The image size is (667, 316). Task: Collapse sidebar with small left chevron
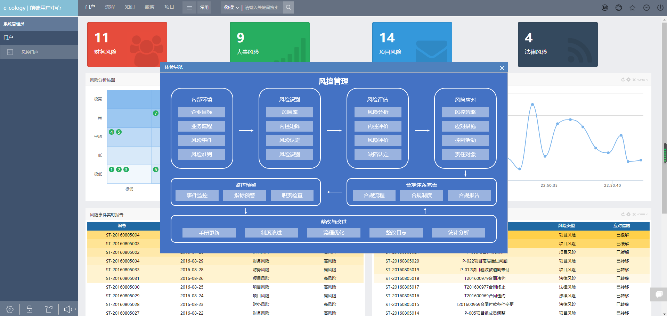pos(75,309)
